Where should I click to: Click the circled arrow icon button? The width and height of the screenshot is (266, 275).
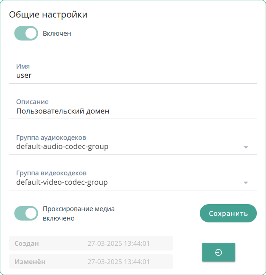click(218, 252)
